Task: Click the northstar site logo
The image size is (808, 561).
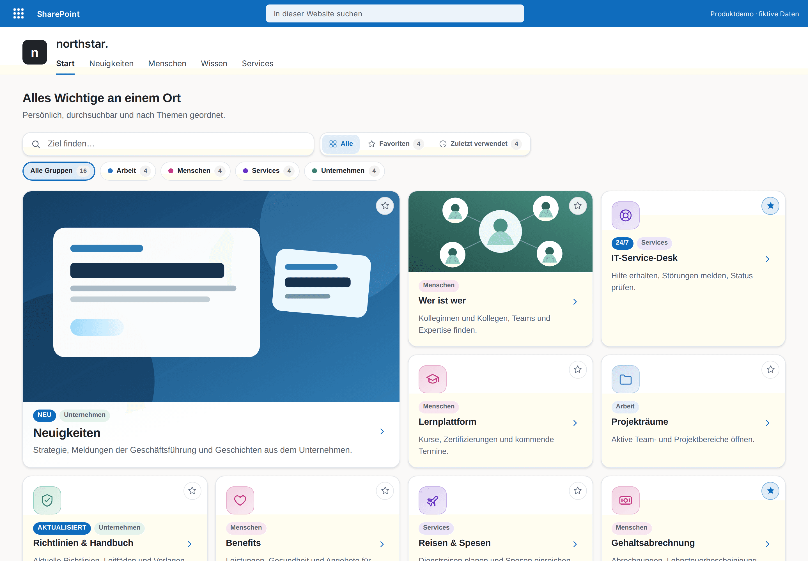Action: (35, 52)
